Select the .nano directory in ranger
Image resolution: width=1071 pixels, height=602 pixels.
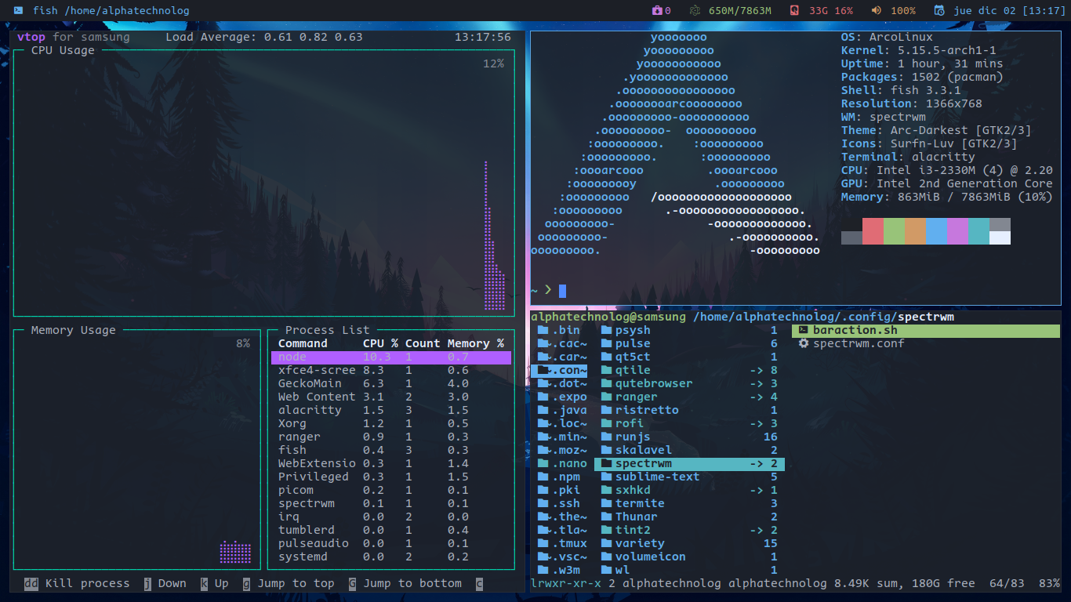tap(559, 464)
